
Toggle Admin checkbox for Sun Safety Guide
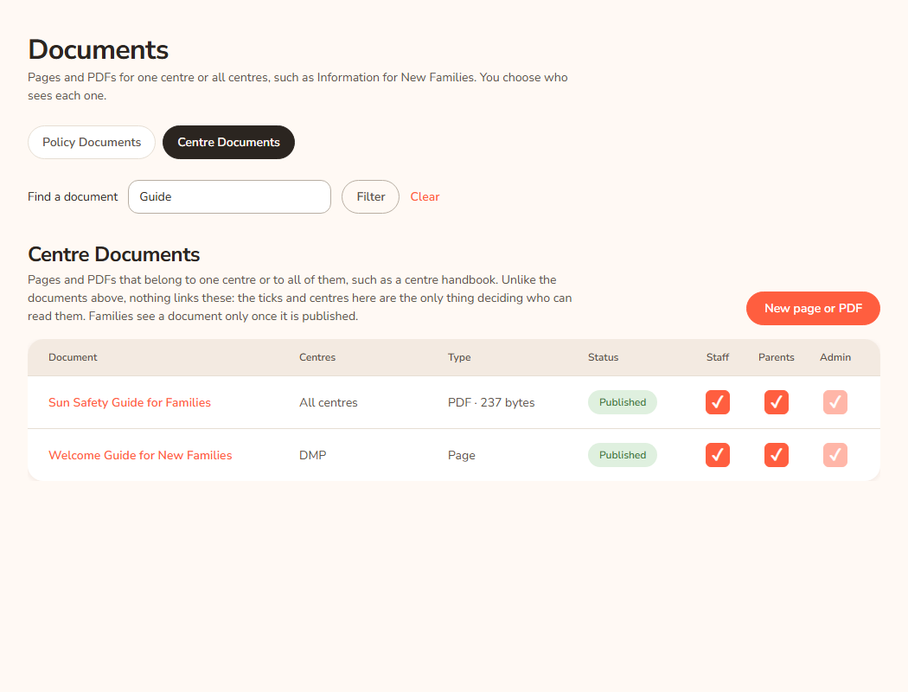835,402
